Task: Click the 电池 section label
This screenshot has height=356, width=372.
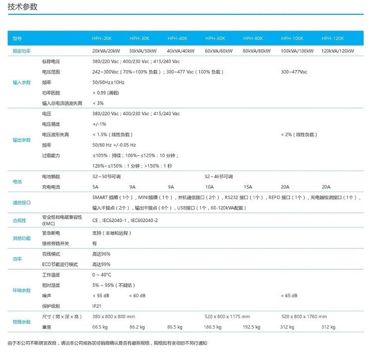Action: coord(17,181)
